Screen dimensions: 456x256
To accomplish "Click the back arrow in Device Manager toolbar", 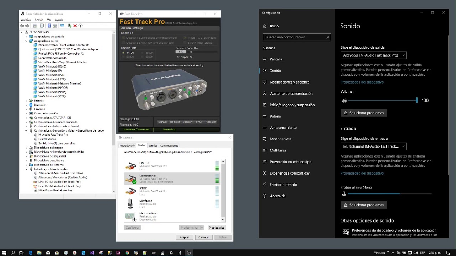I will [x=22, y=26].
